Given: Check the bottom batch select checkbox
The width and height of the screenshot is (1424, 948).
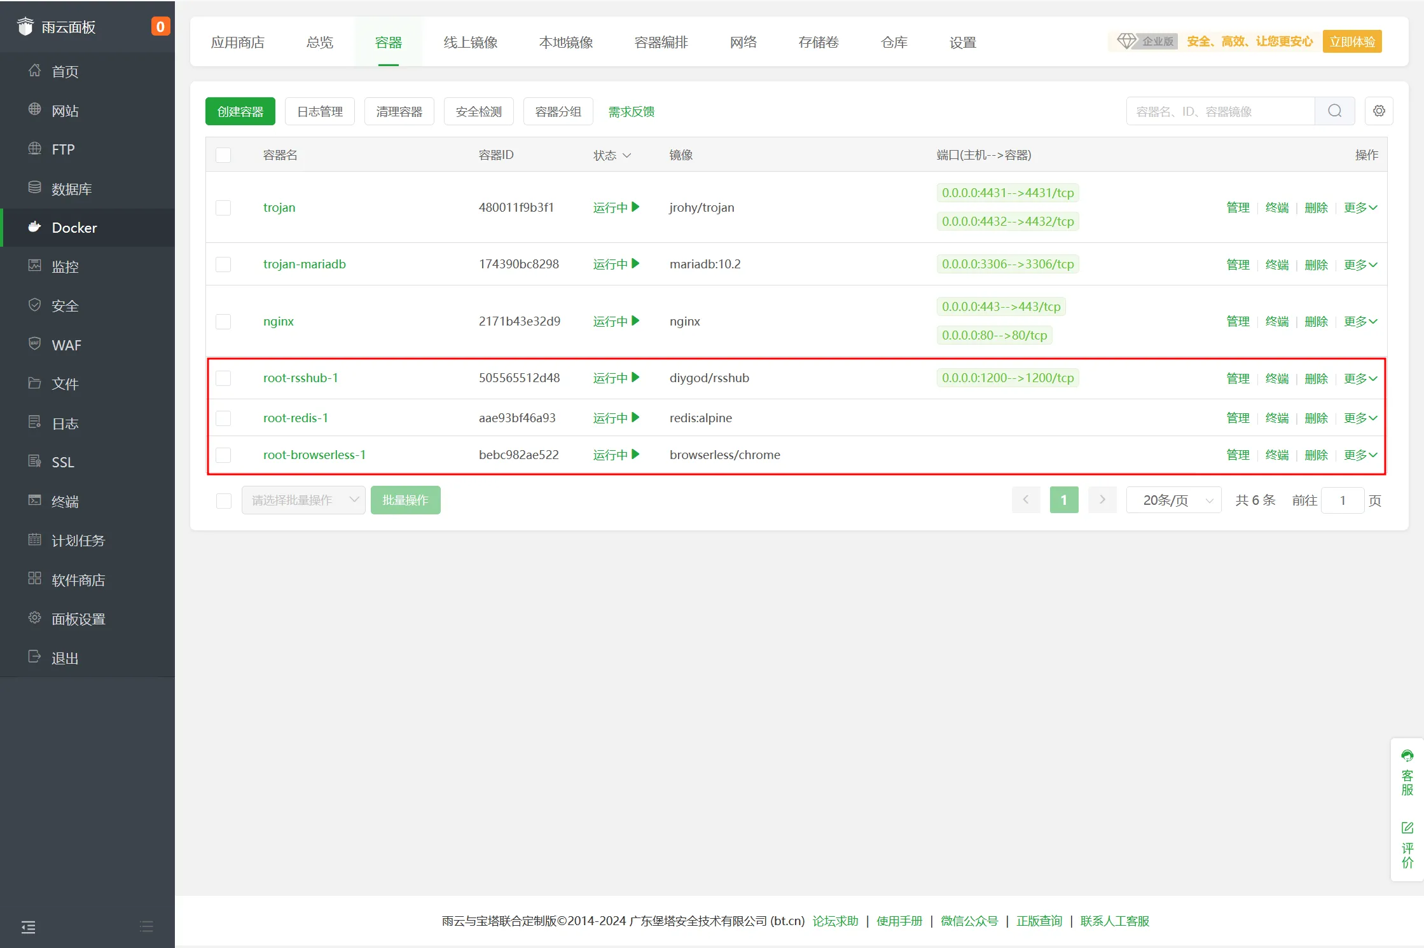Looking at the screenshot, I should [x=224, y=501].
